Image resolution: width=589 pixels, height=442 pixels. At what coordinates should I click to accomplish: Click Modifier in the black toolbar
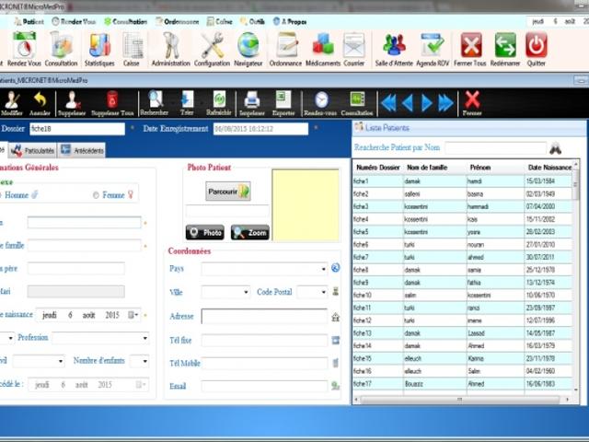(x=12, y=103)
